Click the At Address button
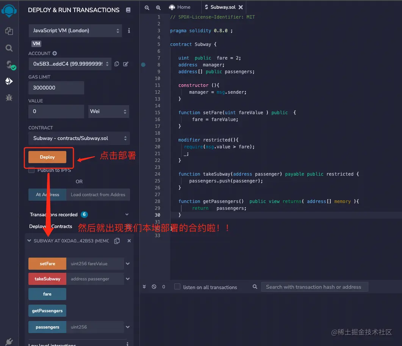The width and height of the screenshot is (402, 346). (x=47, y=195)
